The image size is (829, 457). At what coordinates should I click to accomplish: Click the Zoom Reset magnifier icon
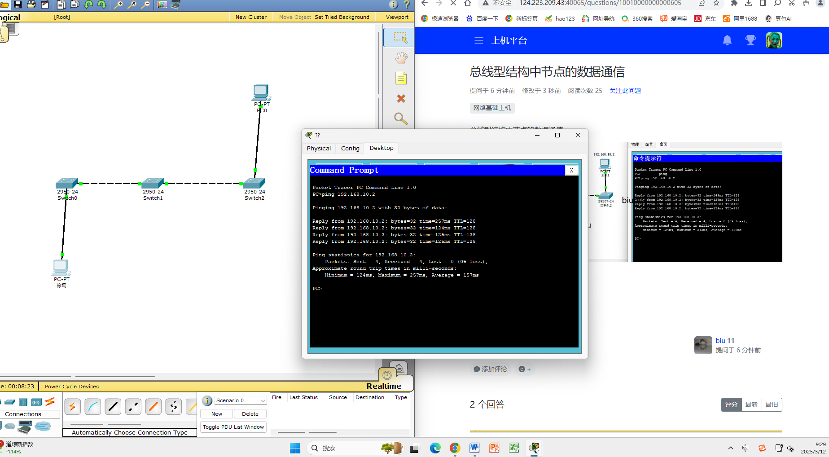tap(132, 4)
